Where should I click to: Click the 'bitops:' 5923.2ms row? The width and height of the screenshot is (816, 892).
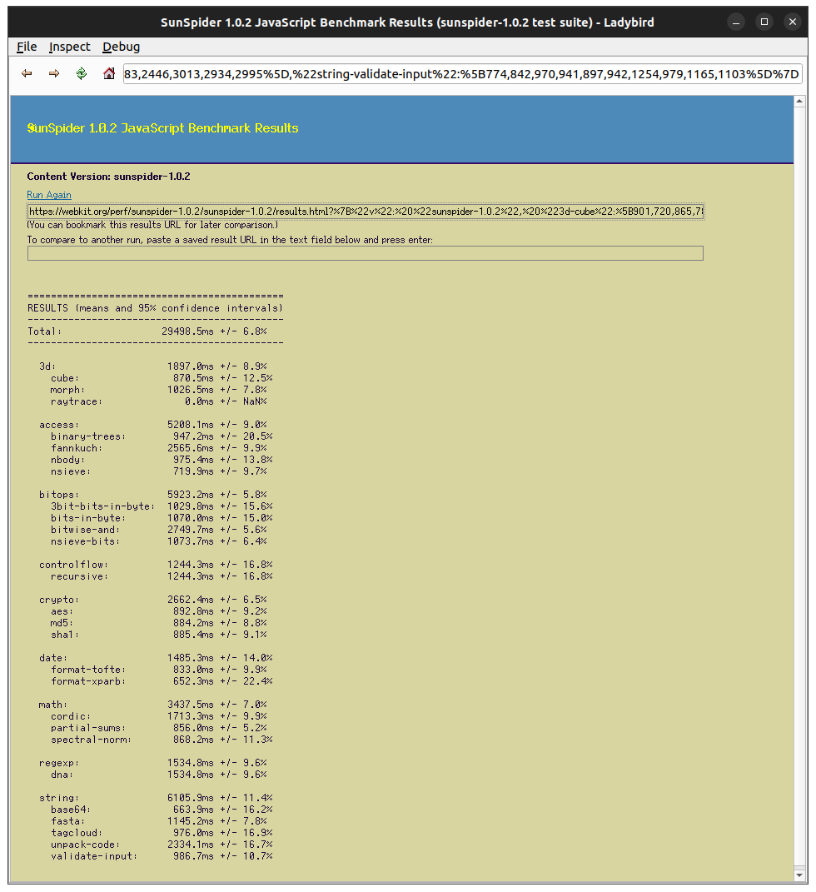153,495
